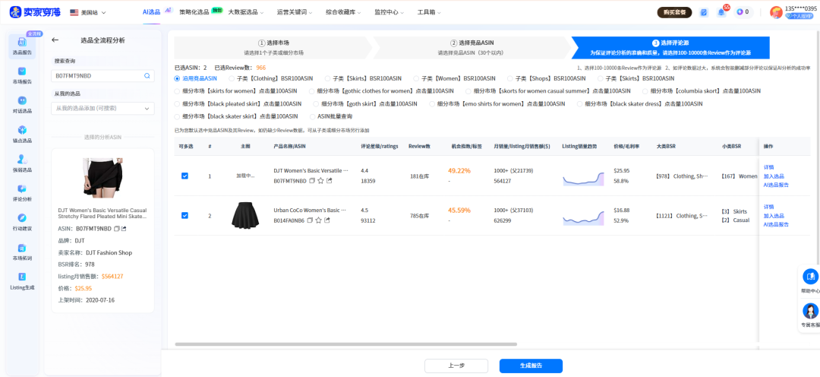Copy ASIN B014FA0NB6 in the table row
820x377 pixels.
pyautogui.click(x=311, y=220)
